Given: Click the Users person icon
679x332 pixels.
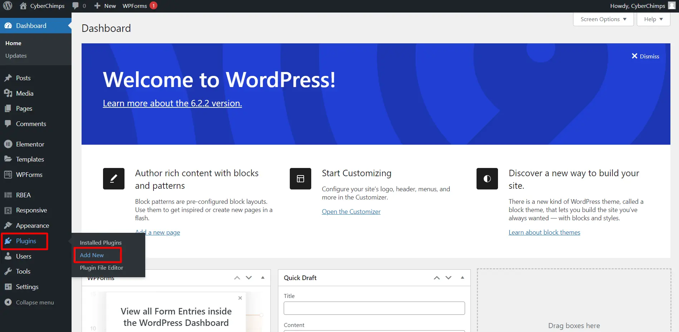Looking at the screenshot, I should pyautogui.click(x=8, y=256).
